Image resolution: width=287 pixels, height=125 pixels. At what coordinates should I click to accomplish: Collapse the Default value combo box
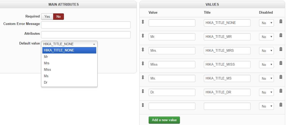coord(69,44)
